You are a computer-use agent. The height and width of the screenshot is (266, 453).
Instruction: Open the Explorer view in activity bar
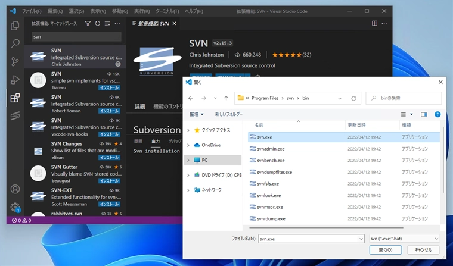click(x=15, y=26)
